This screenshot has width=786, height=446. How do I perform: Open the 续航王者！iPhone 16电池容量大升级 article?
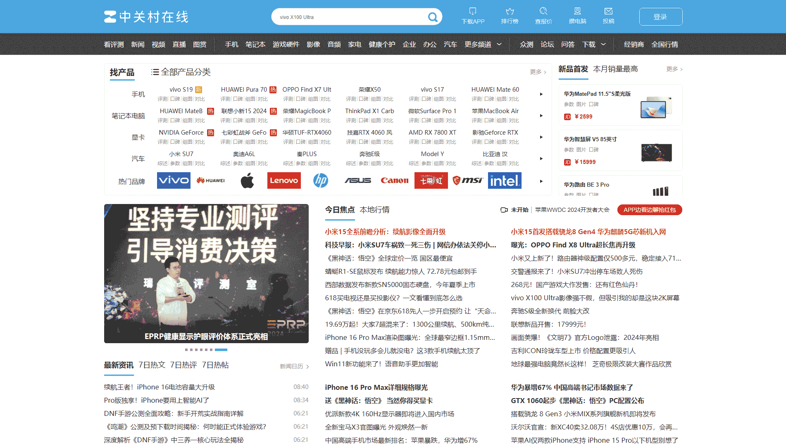160,387
